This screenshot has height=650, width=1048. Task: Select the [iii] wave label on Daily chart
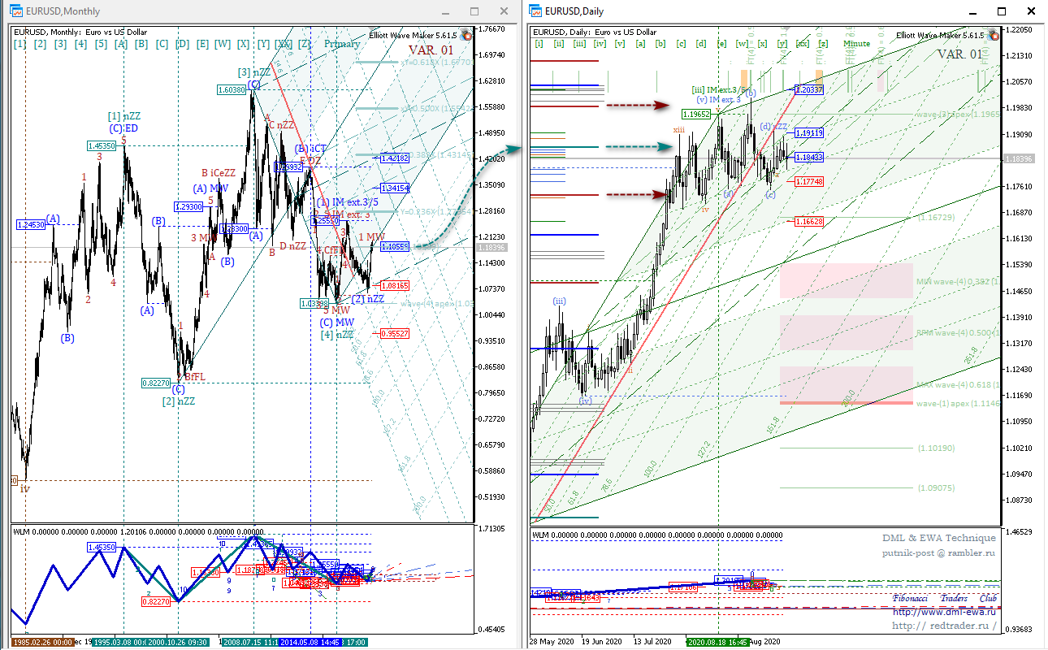(579, 44)
